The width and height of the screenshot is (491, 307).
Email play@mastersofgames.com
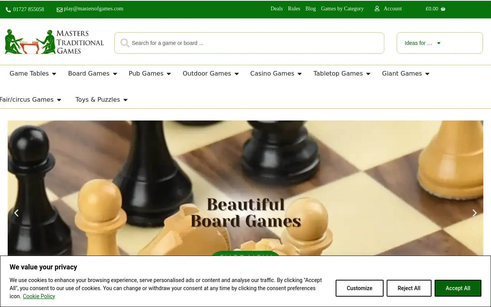[94, 8]
